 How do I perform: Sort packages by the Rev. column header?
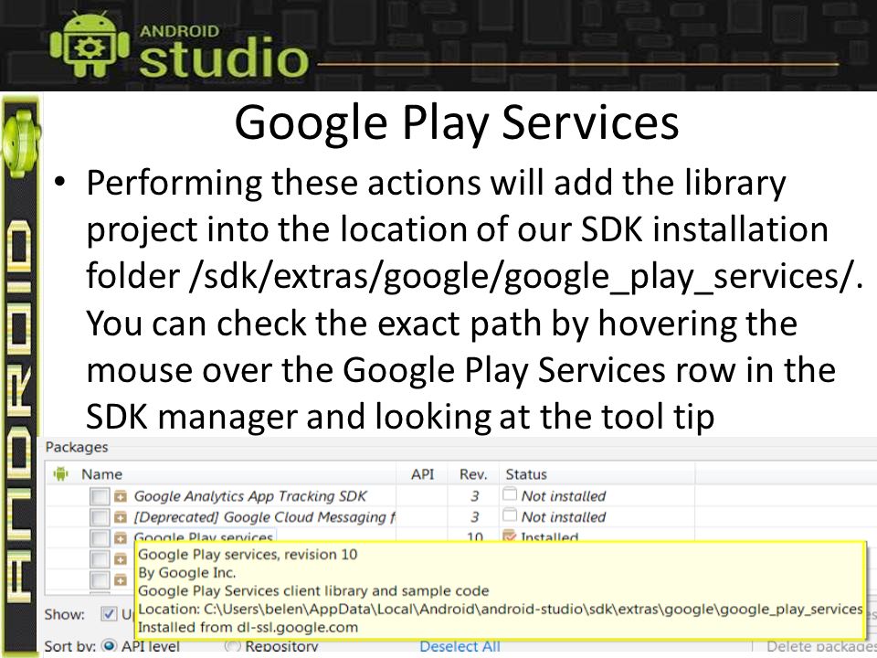(x=473, y=474)
